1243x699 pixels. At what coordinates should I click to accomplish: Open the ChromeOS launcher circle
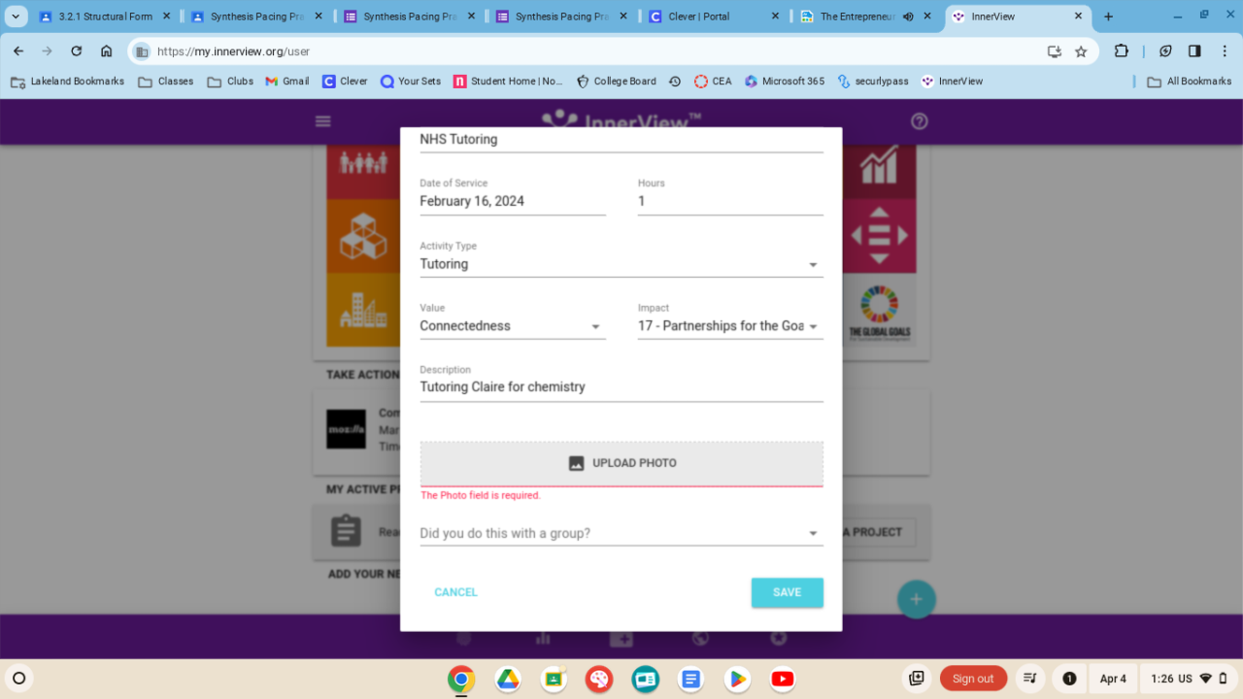point(18,679)
